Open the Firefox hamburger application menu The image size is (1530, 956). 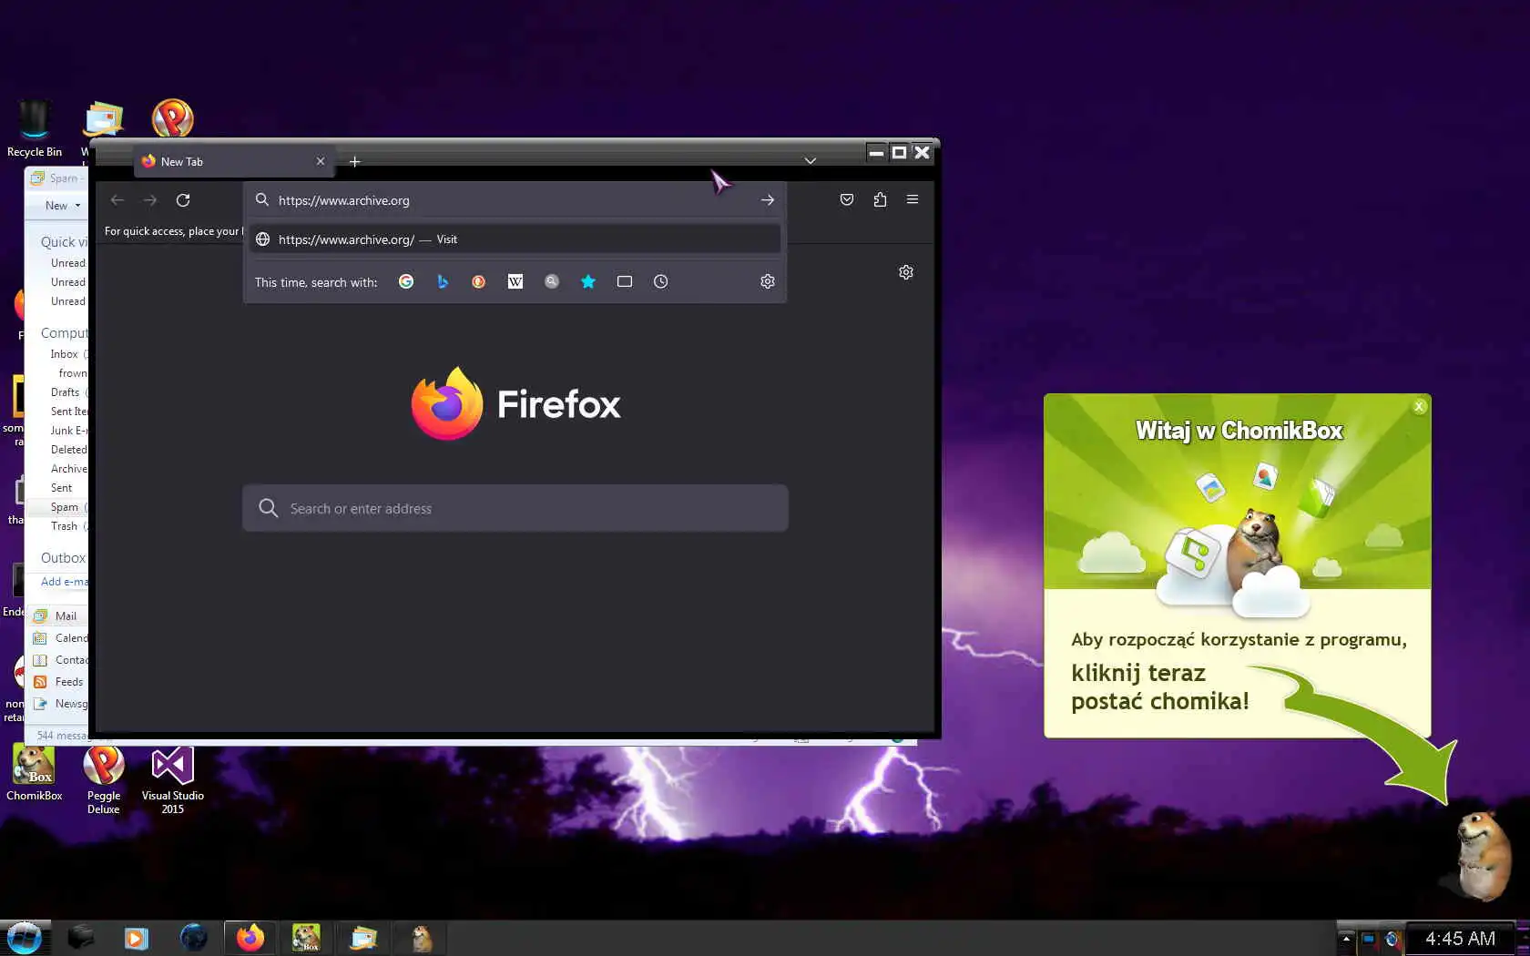(913, 200)
